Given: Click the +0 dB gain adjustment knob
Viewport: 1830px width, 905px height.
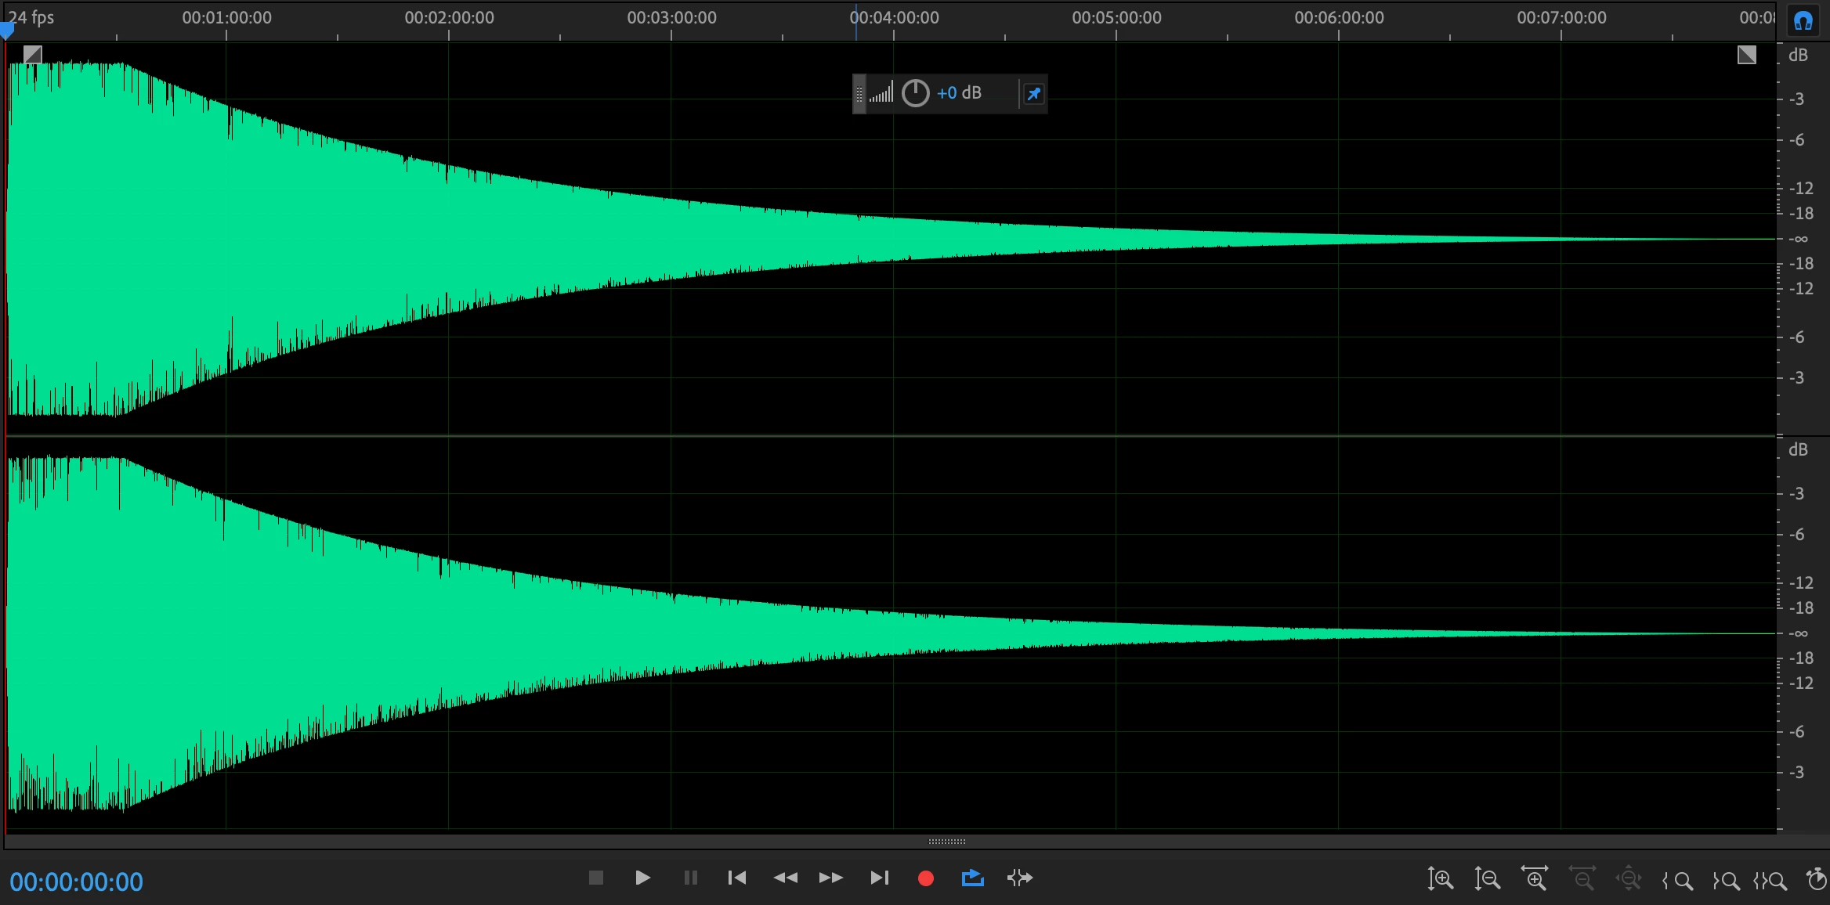Looking at the screenshot, I should (x=915, y=93).
